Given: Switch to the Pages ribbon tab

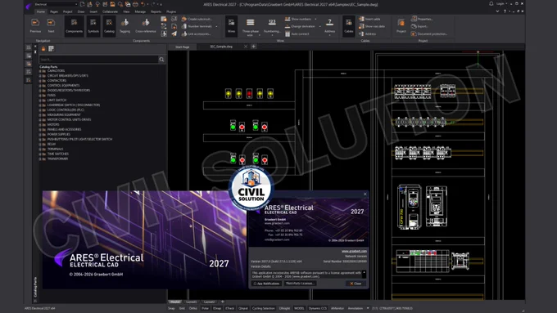Looking at the screenshot, I should click(54, 11).
